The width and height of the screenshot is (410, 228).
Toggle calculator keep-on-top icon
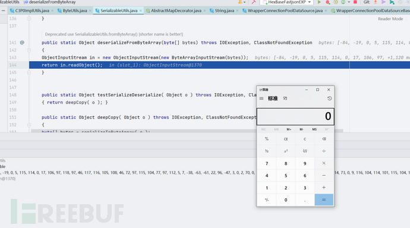coord(285,99)
